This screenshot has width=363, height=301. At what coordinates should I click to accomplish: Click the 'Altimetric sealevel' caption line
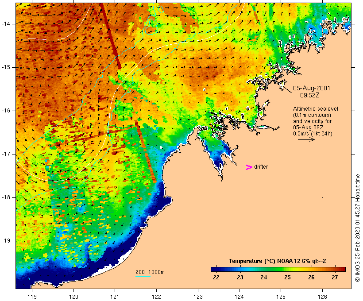pyautogui.click(x=316, y=109)
